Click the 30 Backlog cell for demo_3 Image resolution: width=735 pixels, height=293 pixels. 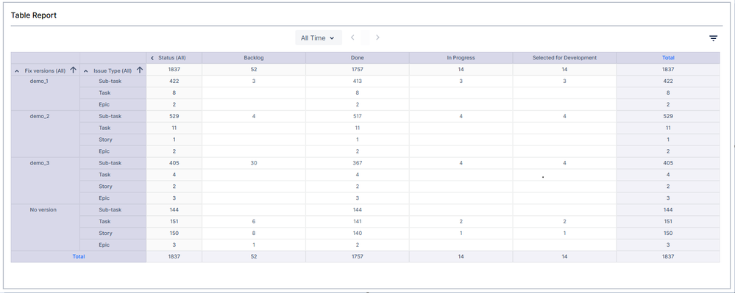click(254, 163)
